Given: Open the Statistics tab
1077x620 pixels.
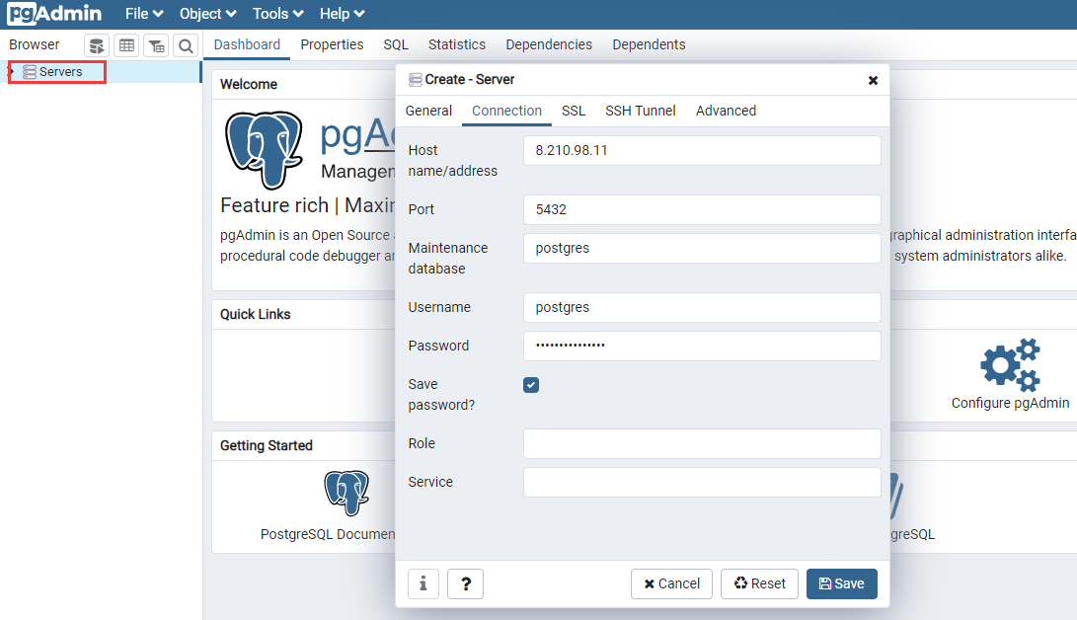Looking at the screenshot, I should point(456,44).
